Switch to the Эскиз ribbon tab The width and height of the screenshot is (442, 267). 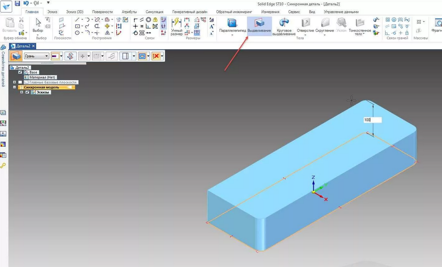point(52,12)
